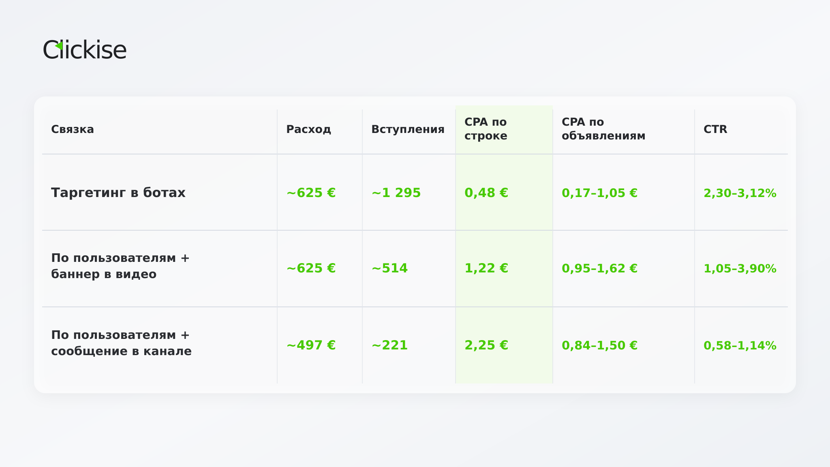This screenshot has height=467, width=830.
Task: Click the 0,58–1,14% CTR value
Action: pyautogui.click(x=740, y=345)
